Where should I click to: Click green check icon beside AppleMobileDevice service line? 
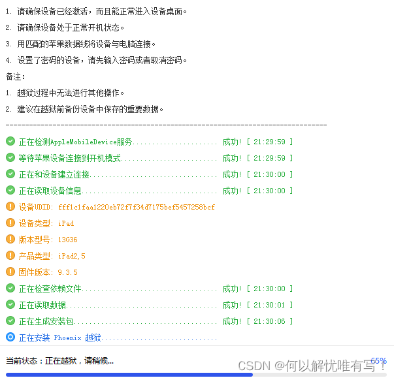pyautogui.click(x=10, y=141)
